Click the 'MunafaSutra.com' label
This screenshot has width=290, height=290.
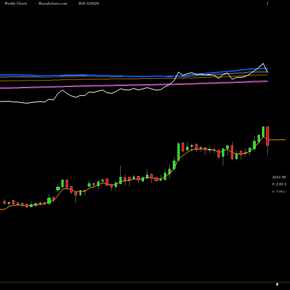(x=53, y=3)
